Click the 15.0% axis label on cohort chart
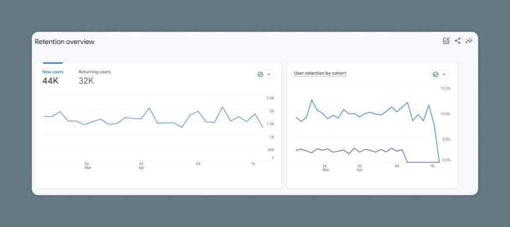Image resolution: width=510 pixels, height=227 pixels. pyautogui.click(x=445, y=88)
